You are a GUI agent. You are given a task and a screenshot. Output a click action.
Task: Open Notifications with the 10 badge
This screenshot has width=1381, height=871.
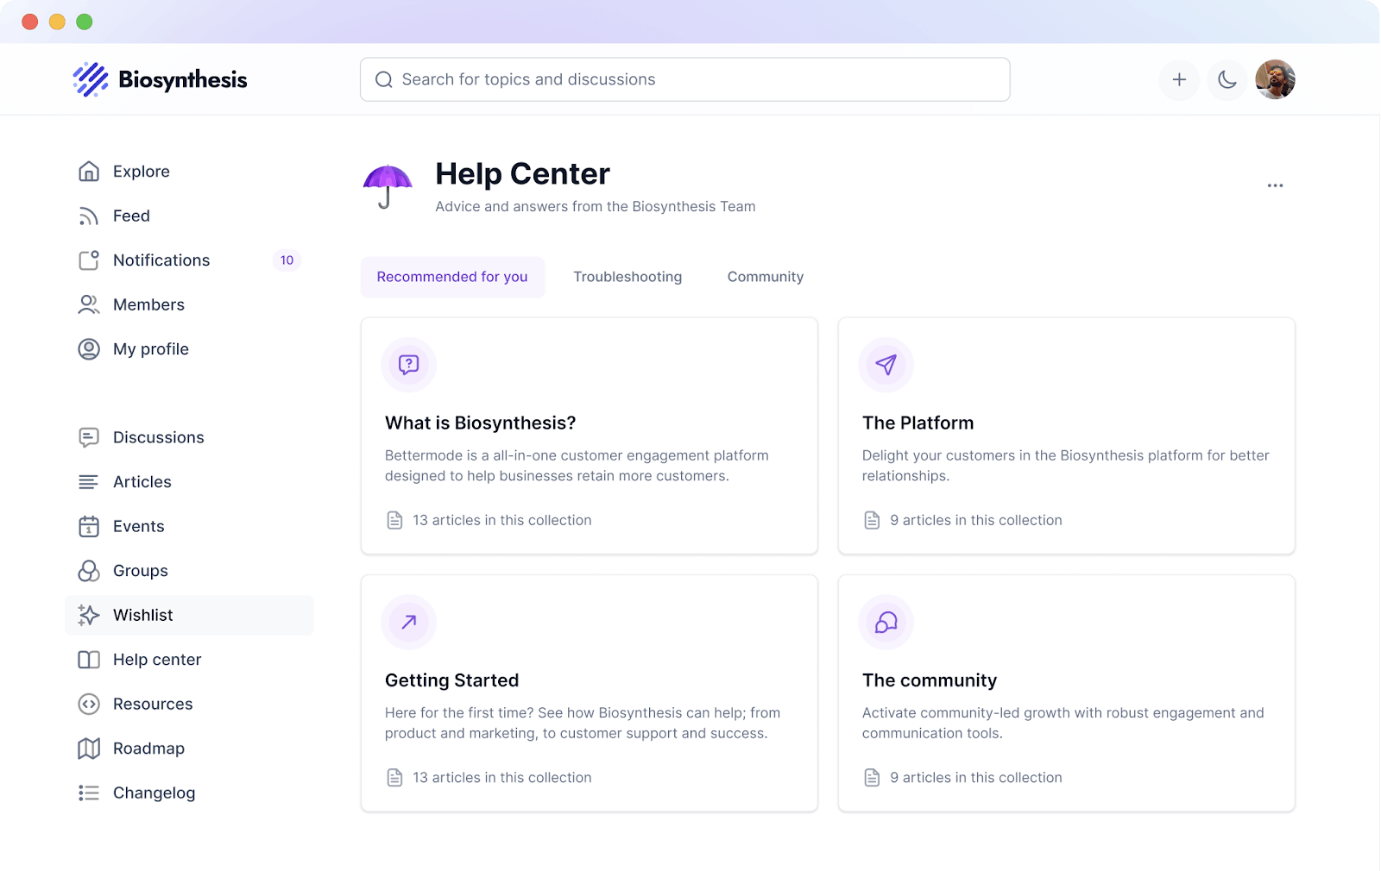189,260
